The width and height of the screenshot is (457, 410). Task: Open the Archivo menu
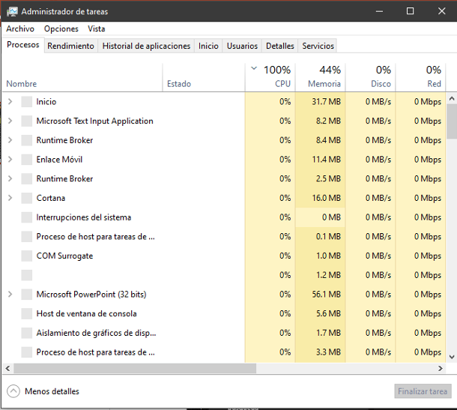point(20,28)
